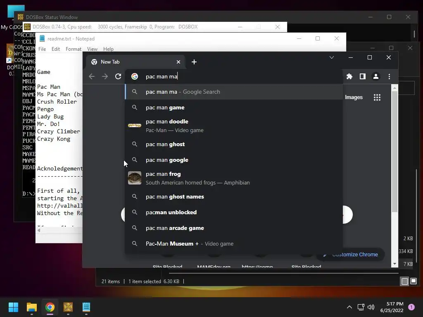Select 'pac man ghost names' suggestion
Image resolution: width=423 pixels, height=317 pixels.
[x=234, y=197]
